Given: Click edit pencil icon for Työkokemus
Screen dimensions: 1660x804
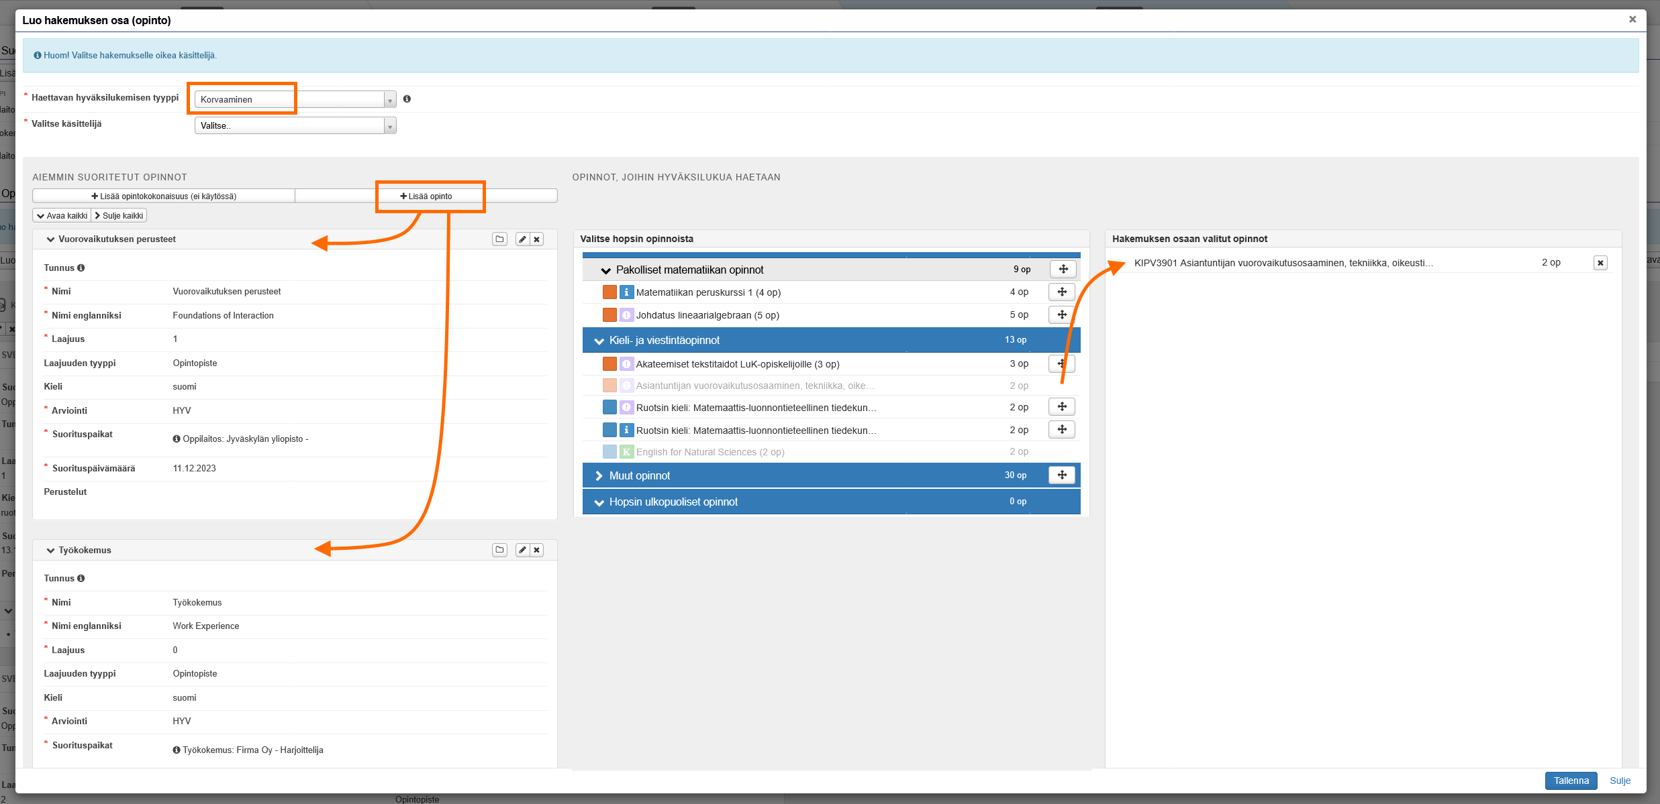Looking at the screenshot, I should (x=522, y=550).
